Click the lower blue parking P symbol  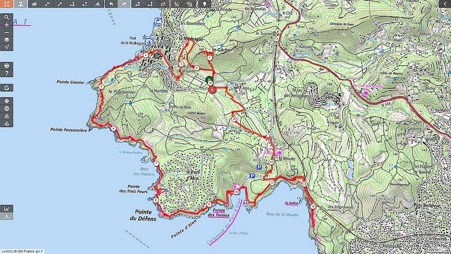pos(252,175)
